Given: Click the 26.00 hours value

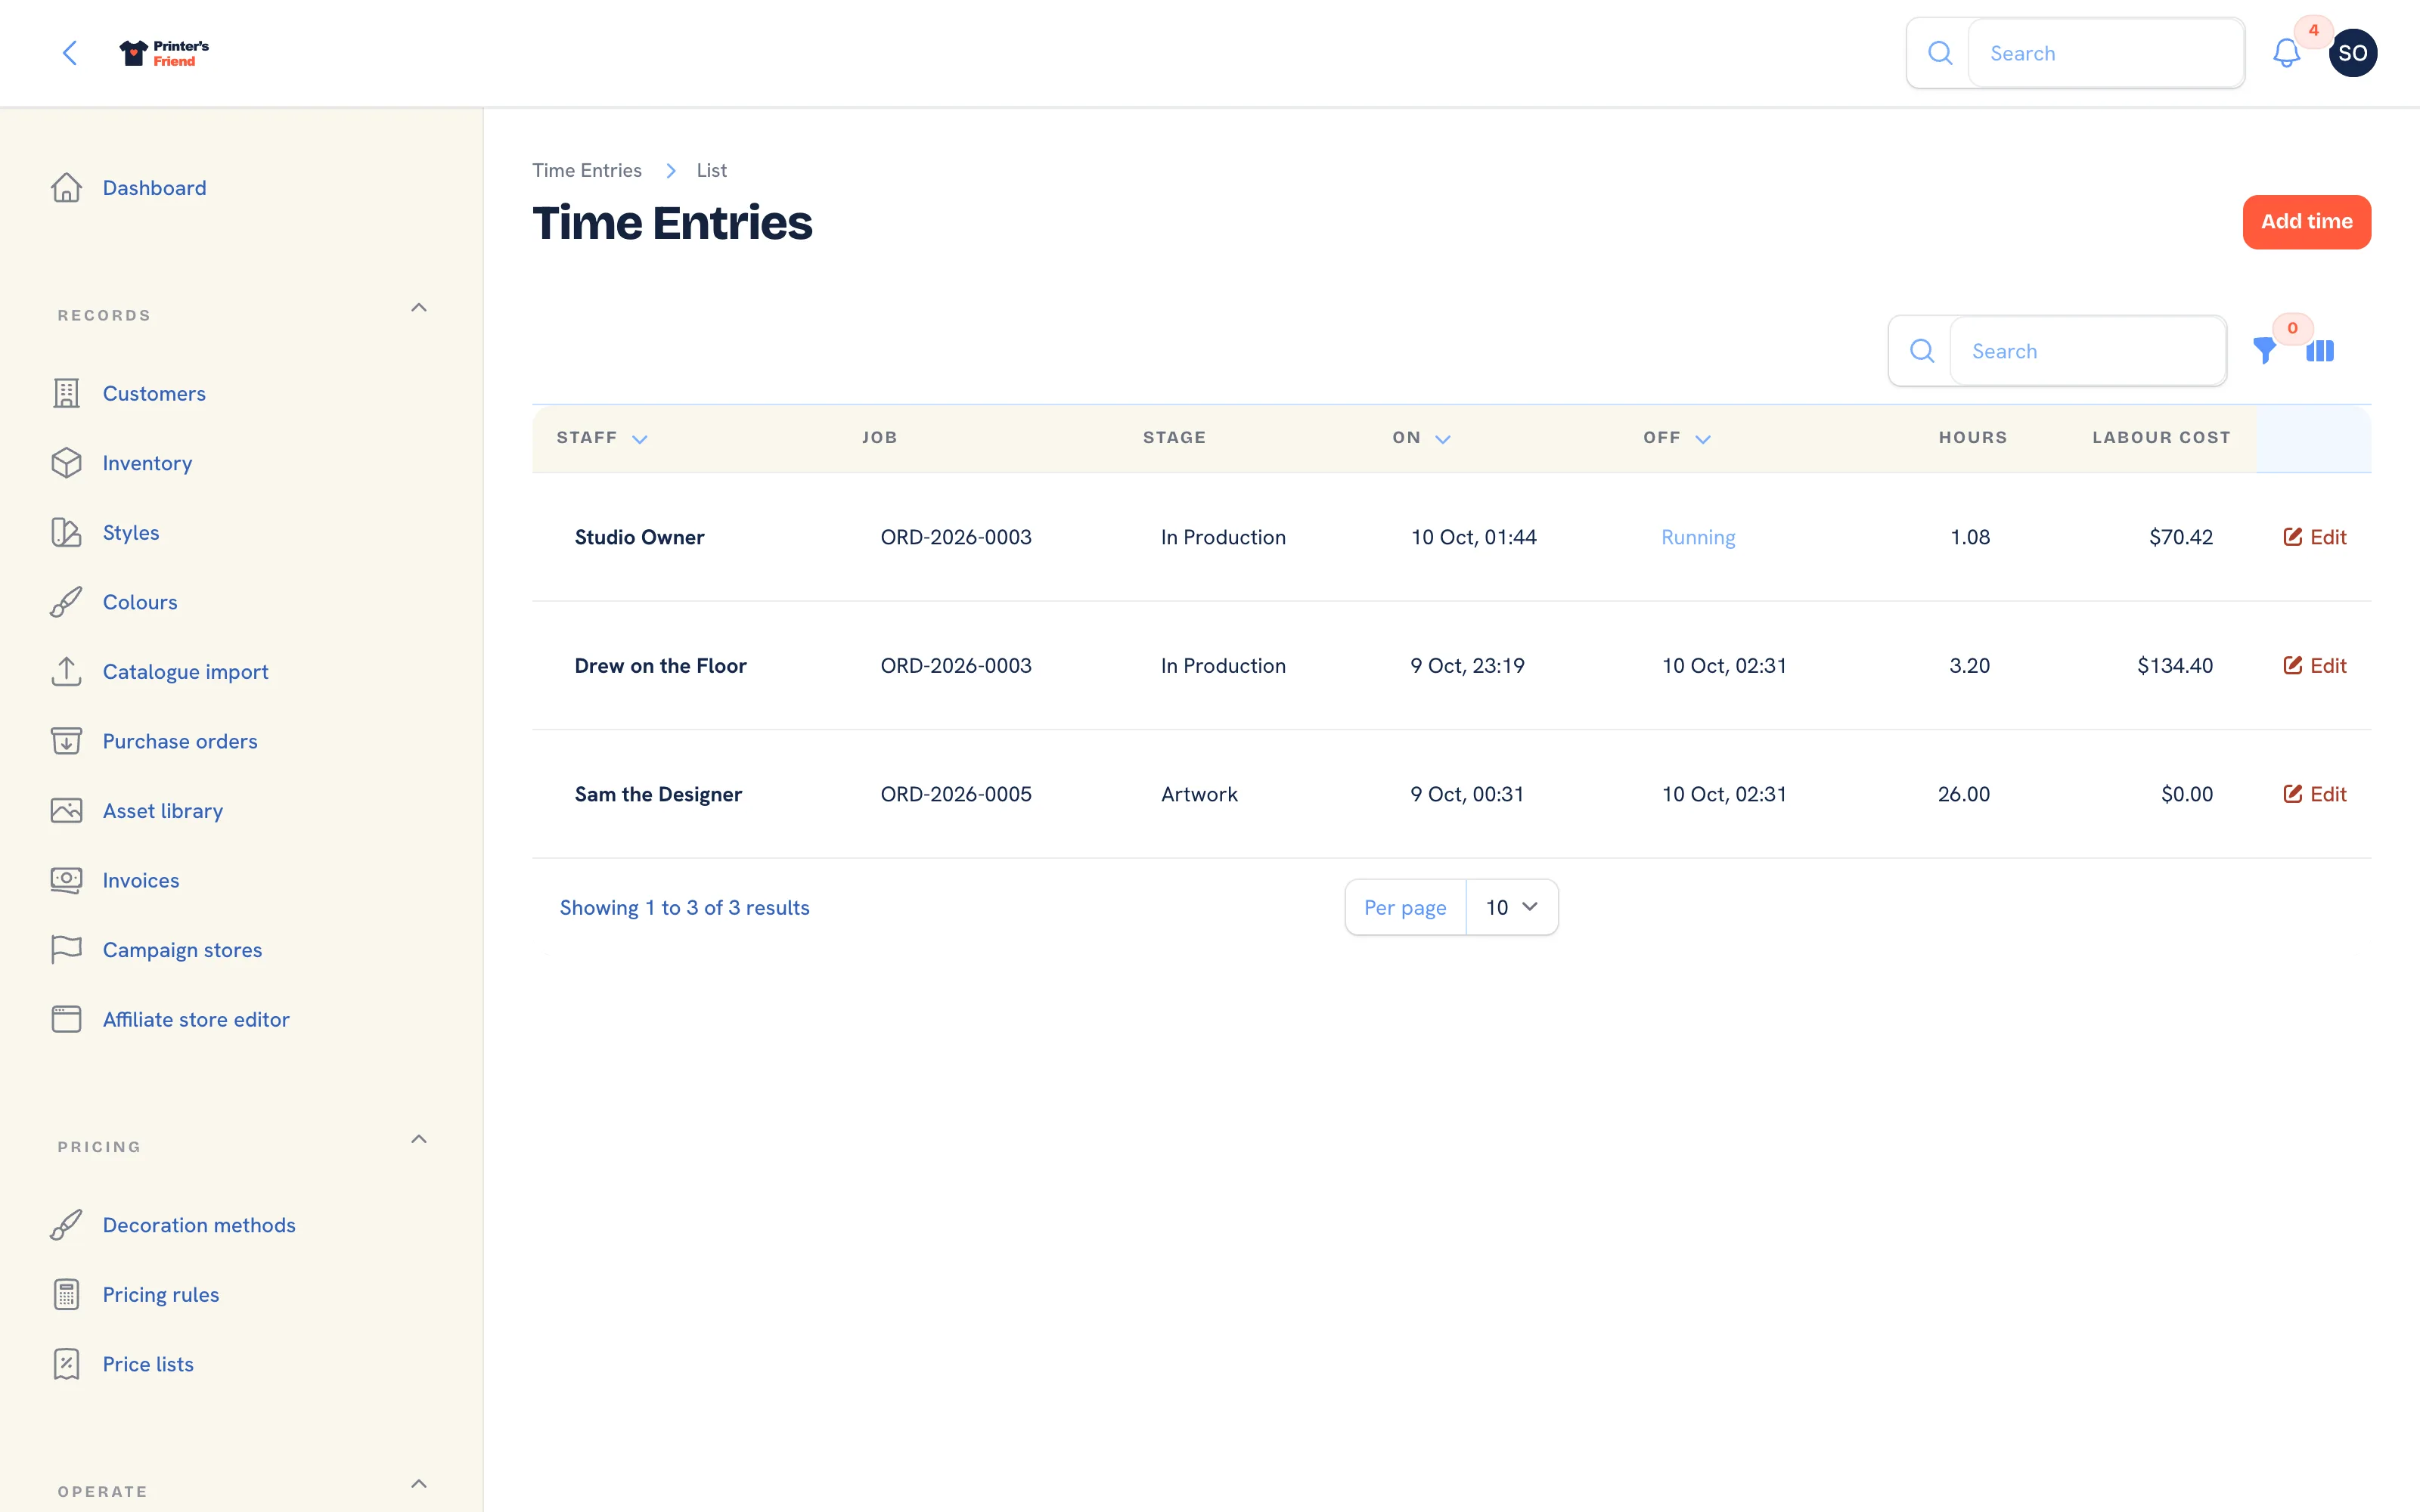Looking at the screenshot, I should tap(1963, 794).
